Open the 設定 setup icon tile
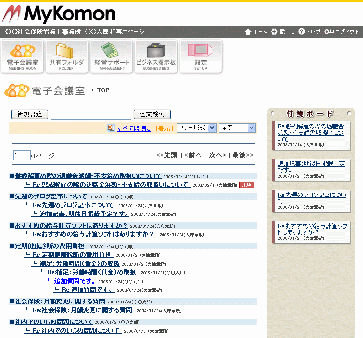The width and height of the screenshot is (363, 338). coord(201,56)
